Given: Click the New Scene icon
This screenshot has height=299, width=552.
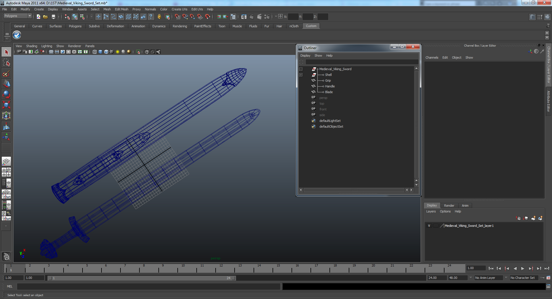Looking at the screenshot, I should click(x=38, y=17).
